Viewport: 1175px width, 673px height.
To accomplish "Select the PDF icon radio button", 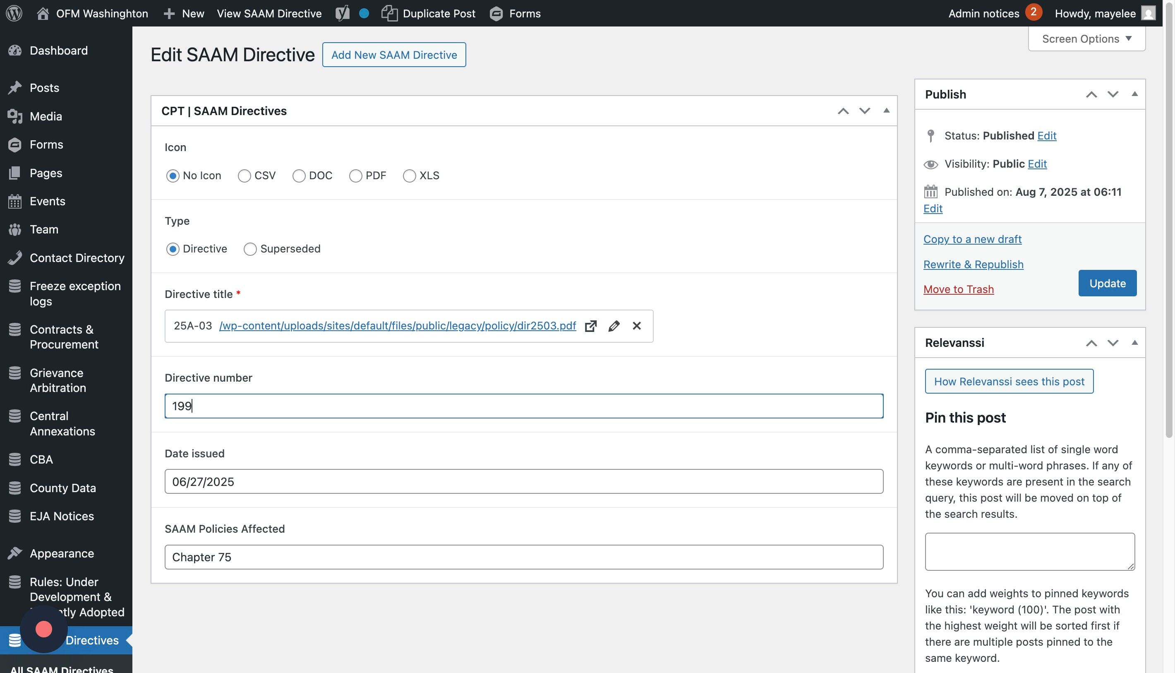I will pos(355,176).
